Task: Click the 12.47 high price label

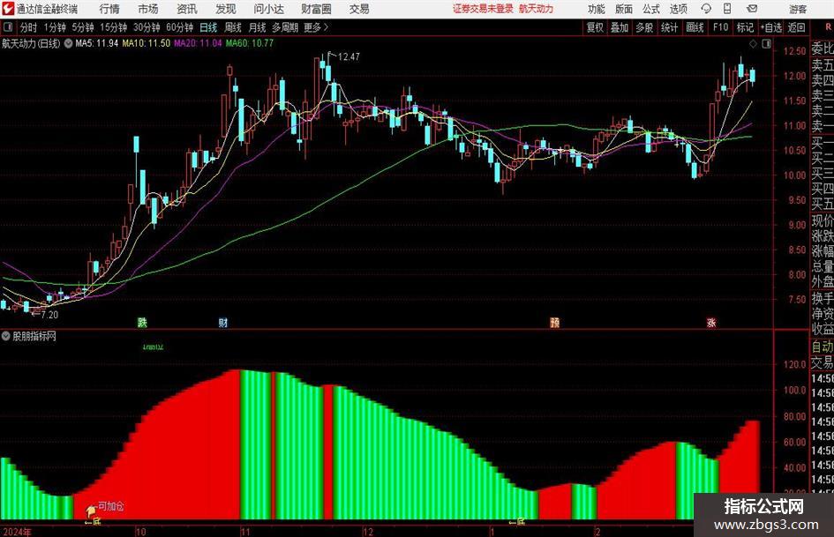Action: (x=349, y=56)
